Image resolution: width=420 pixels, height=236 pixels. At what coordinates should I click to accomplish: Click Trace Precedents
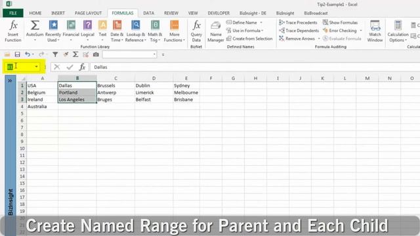[298, 22]
